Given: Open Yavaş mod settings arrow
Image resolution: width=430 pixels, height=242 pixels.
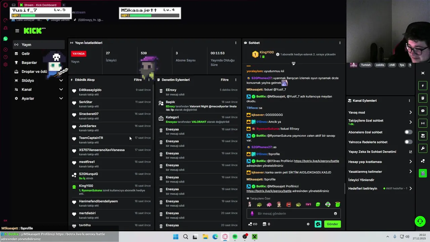Looking at the screenshot, I should point(411,112).
